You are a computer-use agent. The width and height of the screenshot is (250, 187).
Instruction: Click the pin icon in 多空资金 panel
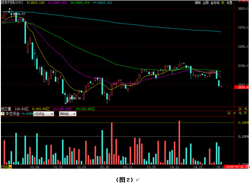[234, 113]
